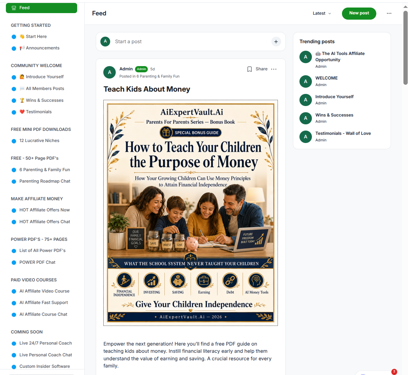Open post actions ellipsis next to Share

pyautogui.click(x=274, y=69)
